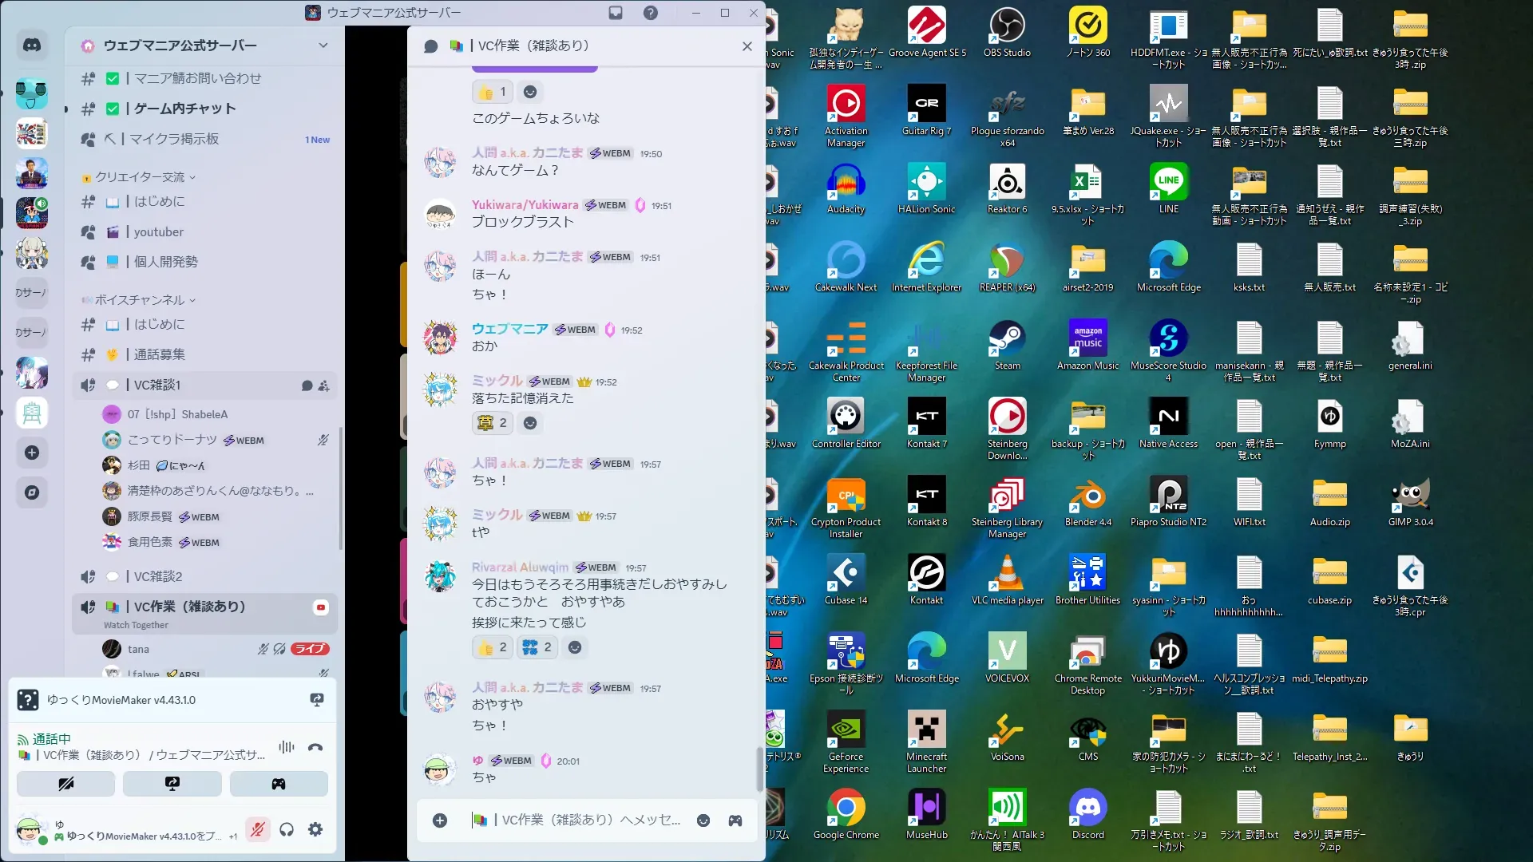This screenshot has width=1533, height=862.
Task: Share your screen in voice channel
Action: 172,784
